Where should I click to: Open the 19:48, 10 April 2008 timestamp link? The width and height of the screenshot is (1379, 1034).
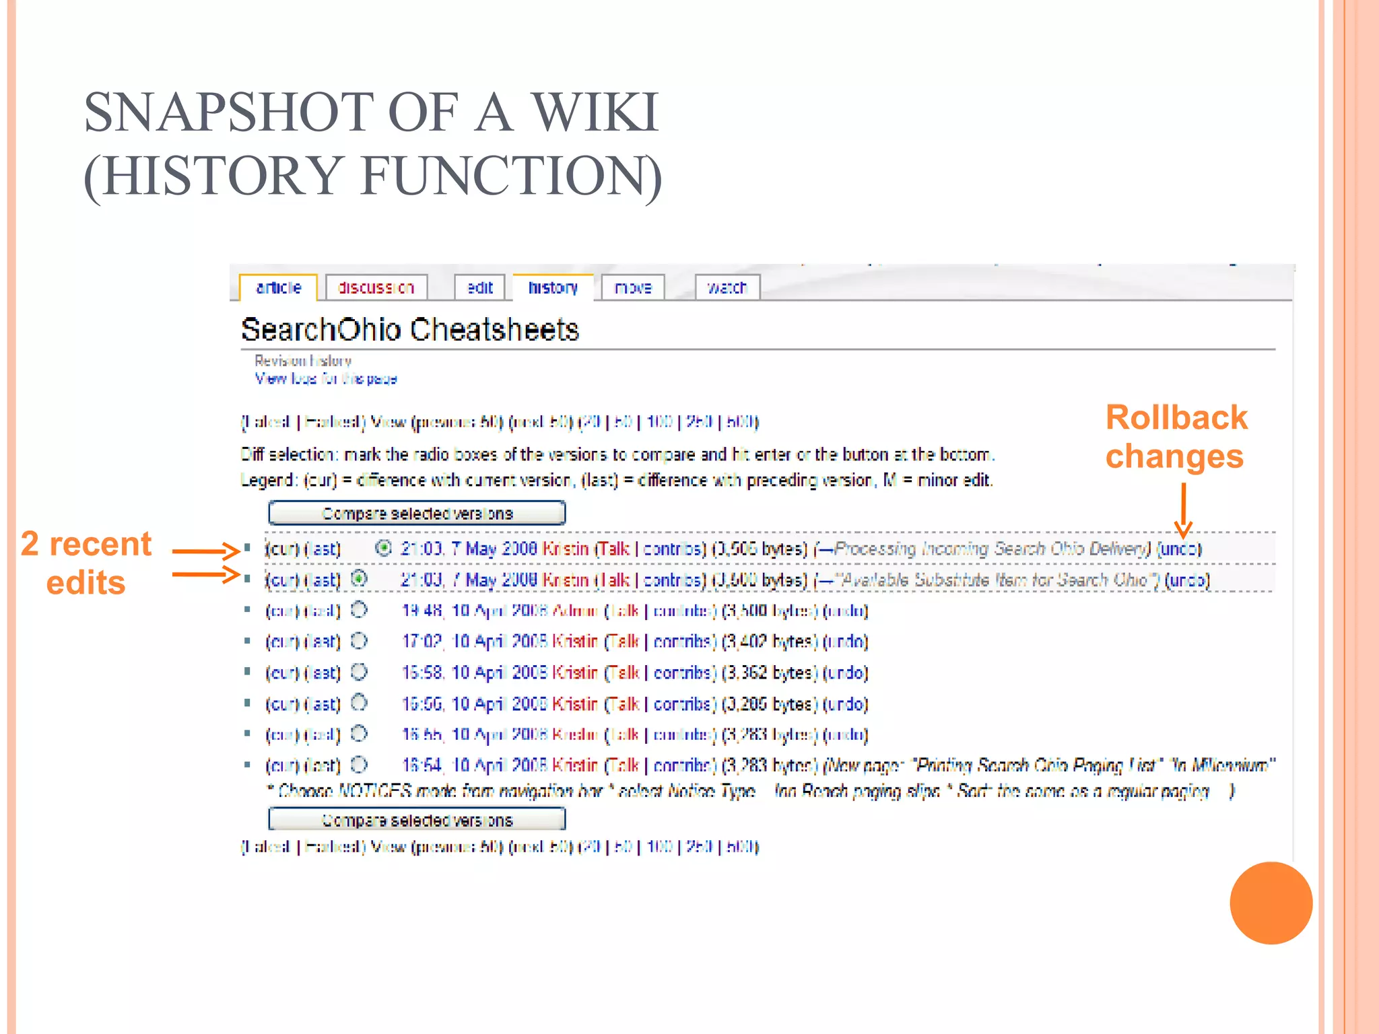point(474,611)
